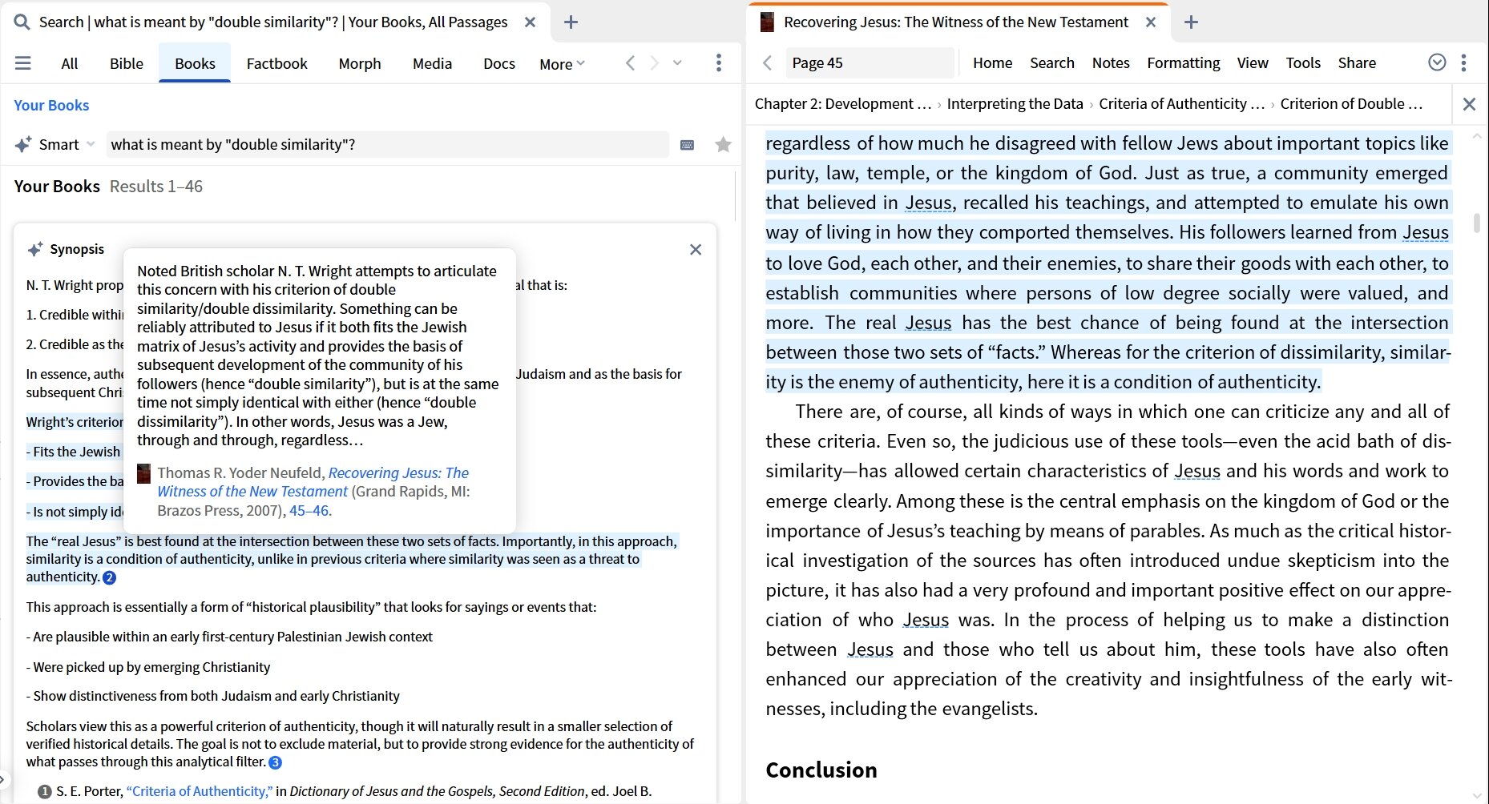1489x804 pixels.
Task: Go back in search history arrow
Action: (x=630, y=63)
